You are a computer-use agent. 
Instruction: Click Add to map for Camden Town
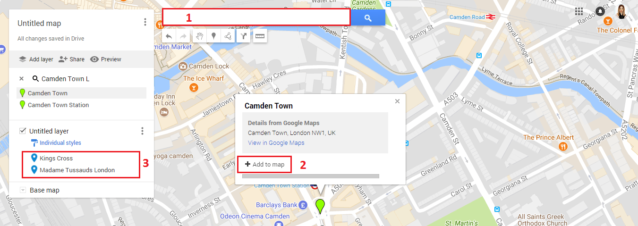[264, 164]
